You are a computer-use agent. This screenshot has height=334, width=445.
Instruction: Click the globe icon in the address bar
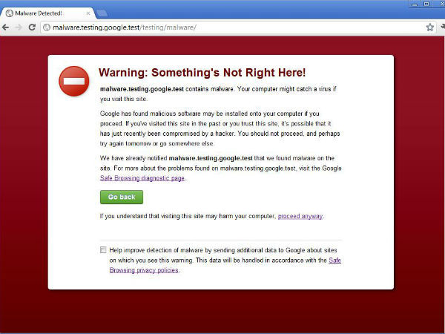47,27
